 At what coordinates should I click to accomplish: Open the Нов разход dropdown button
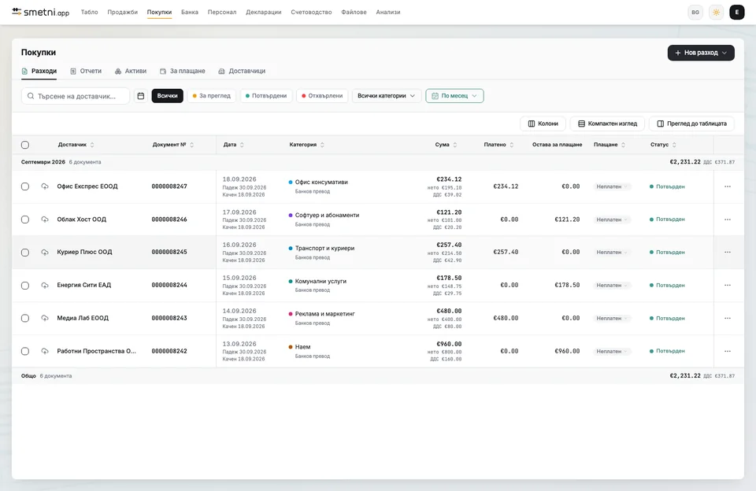(701, 53)
